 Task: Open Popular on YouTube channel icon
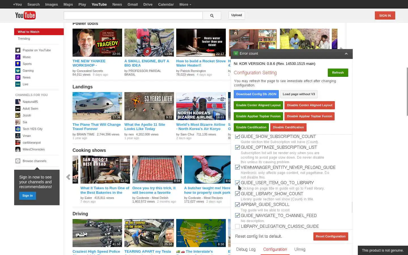(x=18, y=50)
